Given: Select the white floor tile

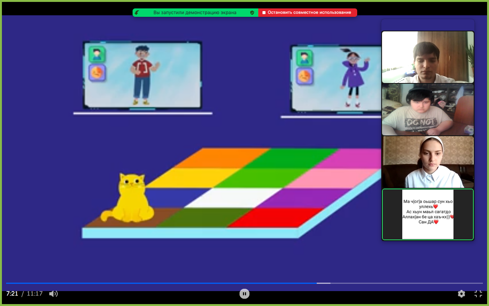Looking at the screenshot, I should tap(234, 197).
